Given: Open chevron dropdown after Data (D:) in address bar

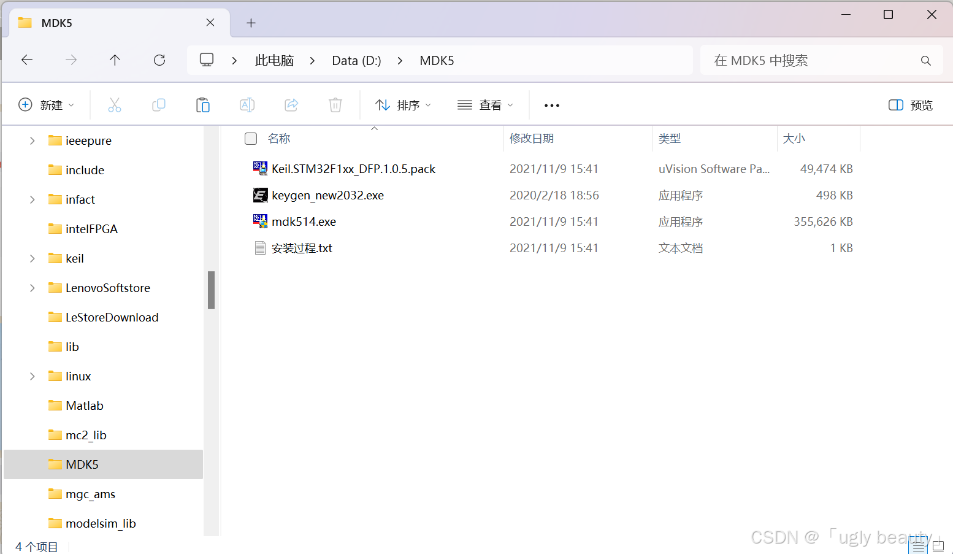Looking at the screenshot, I should [400, 61].
